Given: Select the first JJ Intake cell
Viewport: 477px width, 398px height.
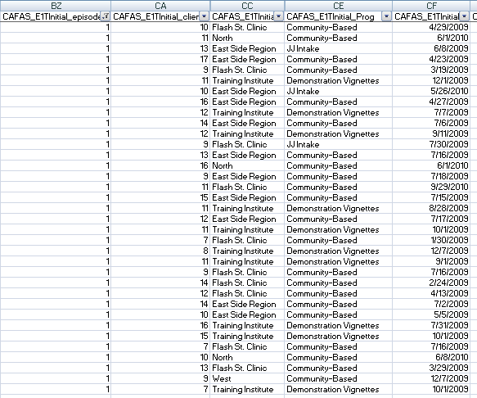Looking at the screenshot, I should (x=338, y=48).
